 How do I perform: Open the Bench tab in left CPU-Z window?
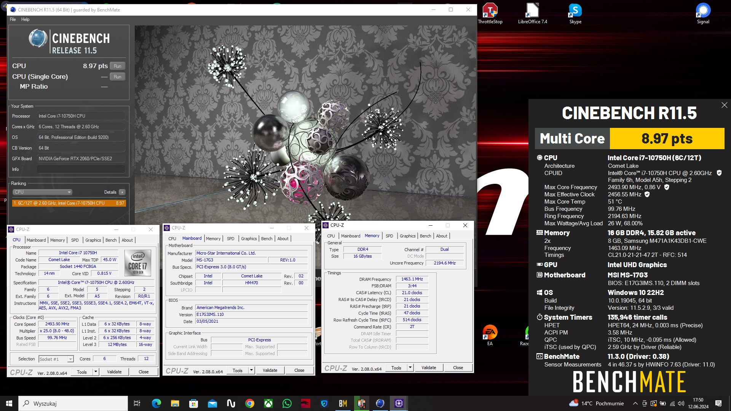(111, 240)
